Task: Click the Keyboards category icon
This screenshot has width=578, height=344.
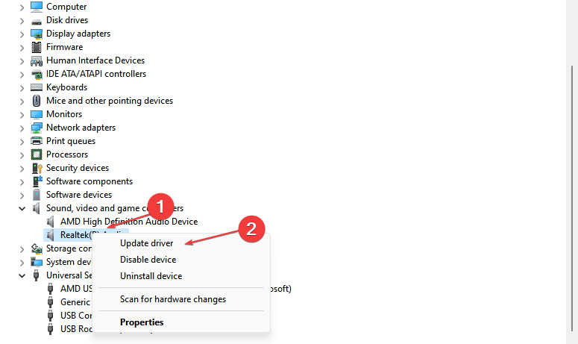Action: tap(37, 87)
